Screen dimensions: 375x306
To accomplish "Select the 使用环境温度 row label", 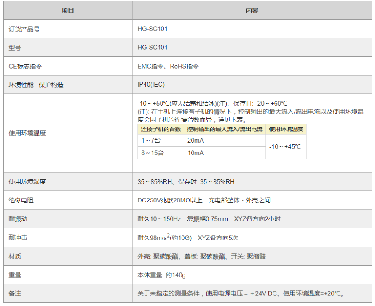I will (27, 133).
